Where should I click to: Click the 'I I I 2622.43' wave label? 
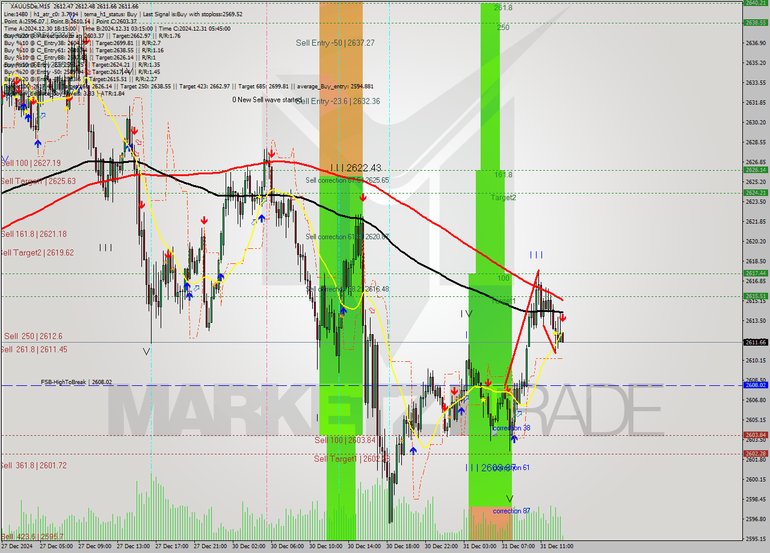(356, 168)
